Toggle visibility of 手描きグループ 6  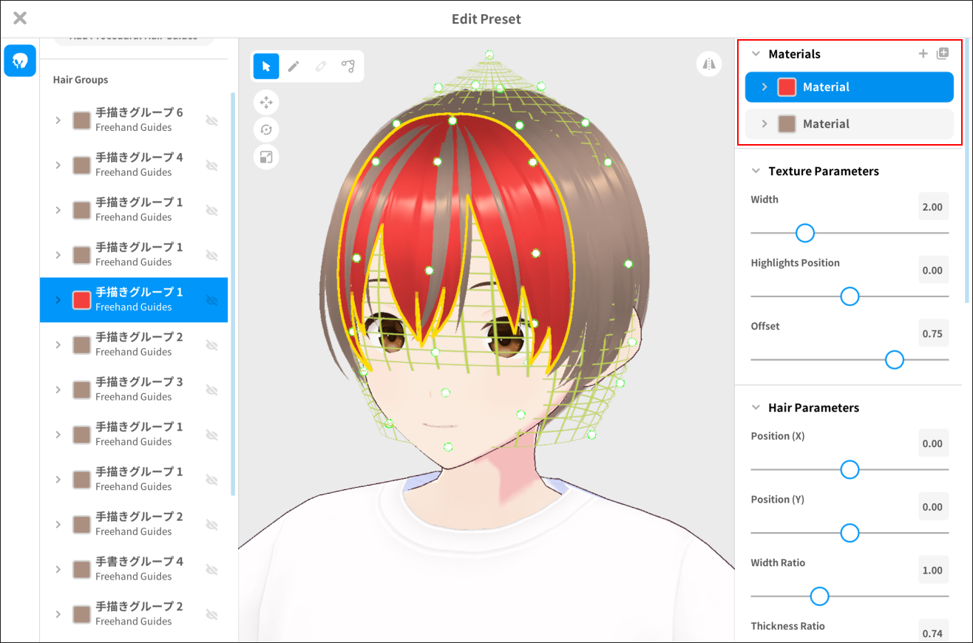coord(211,120)
